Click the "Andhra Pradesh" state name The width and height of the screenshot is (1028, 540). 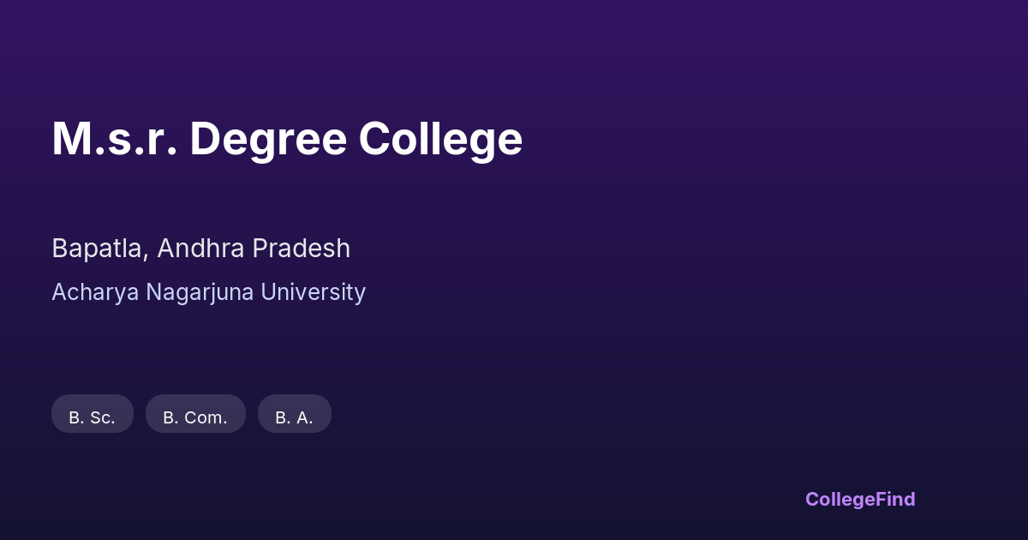pyautogui.click(x=254, y=249)
